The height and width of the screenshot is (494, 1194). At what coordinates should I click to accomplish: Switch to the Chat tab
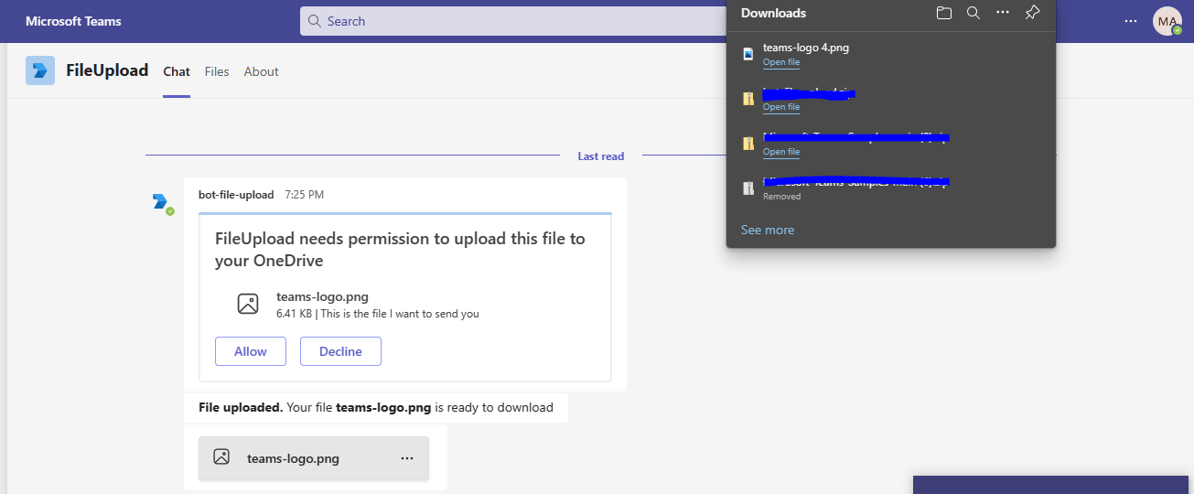click(x=177, y=71)
